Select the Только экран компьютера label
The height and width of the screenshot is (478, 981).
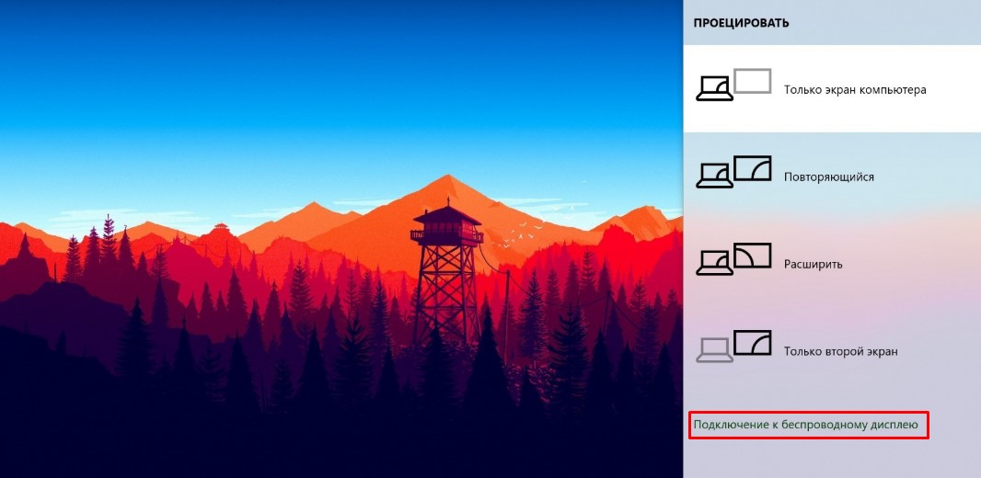click(x=855, y=90)
